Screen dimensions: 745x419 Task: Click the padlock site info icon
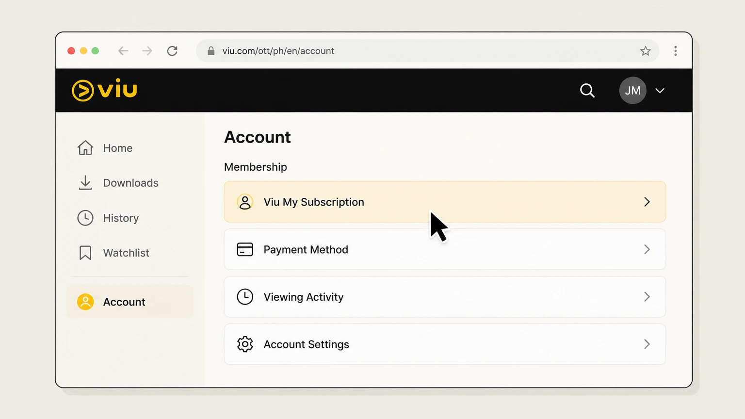pyautogui.click(x=211, y=51)
